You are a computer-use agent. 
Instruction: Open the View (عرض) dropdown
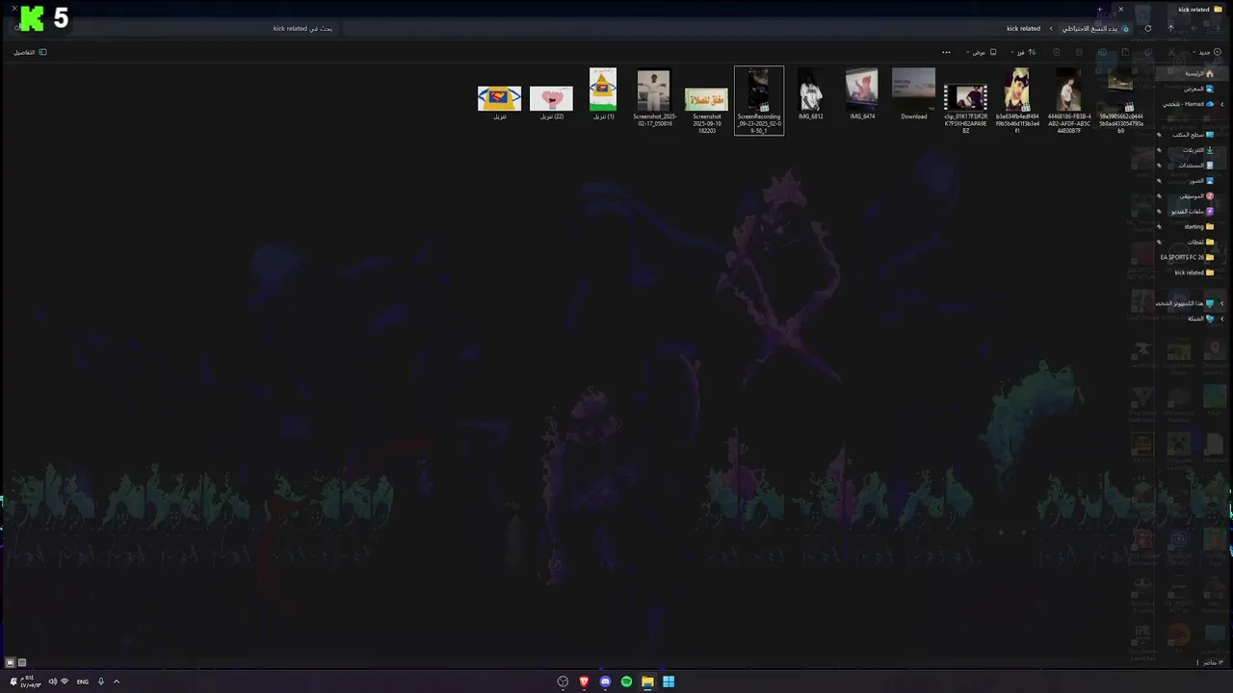[983, 52]
